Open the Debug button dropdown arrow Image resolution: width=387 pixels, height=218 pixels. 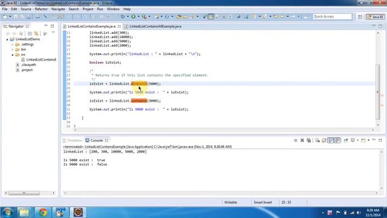pos(128,16)
